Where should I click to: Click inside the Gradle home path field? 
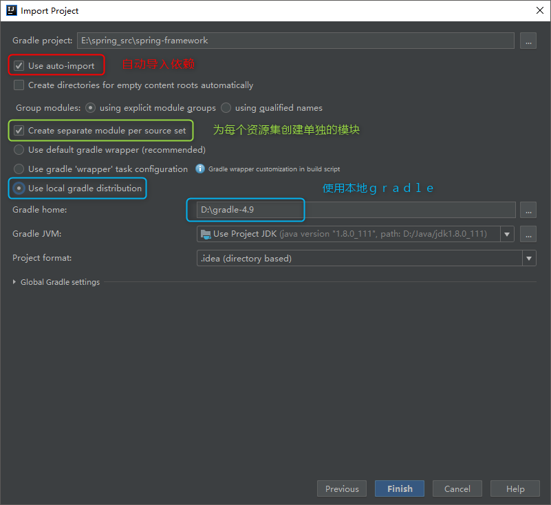[x=248, y=209]
